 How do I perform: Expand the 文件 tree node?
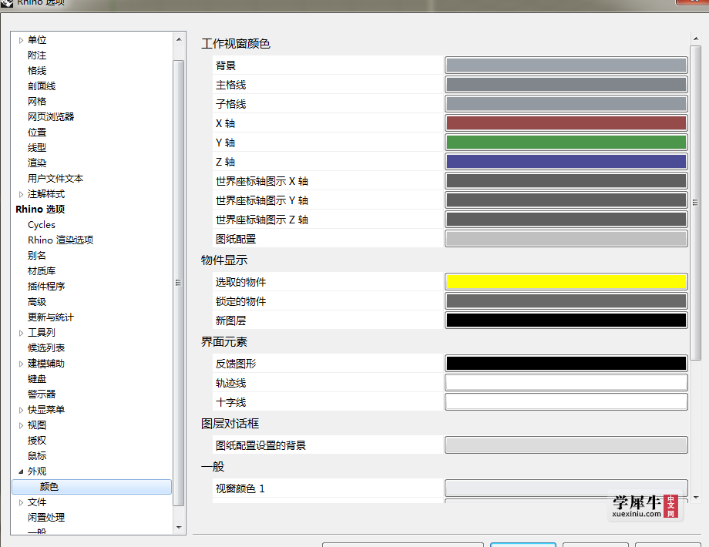(x=21, y=502)
